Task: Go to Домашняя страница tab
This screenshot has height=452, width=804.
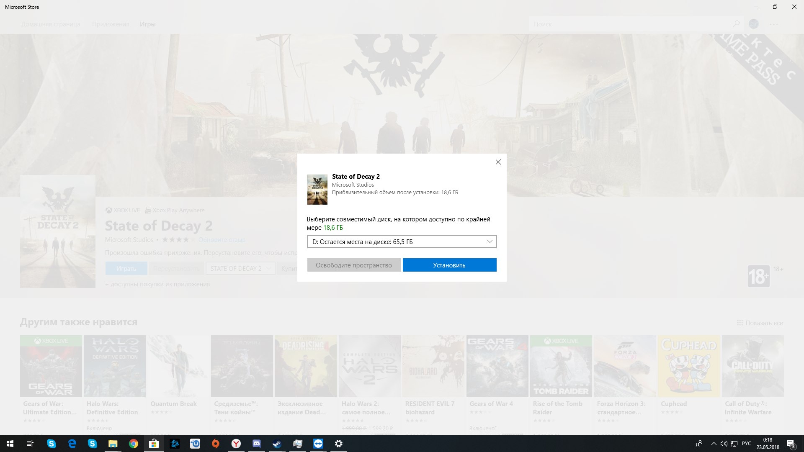Action: click(x=51, y=24)
